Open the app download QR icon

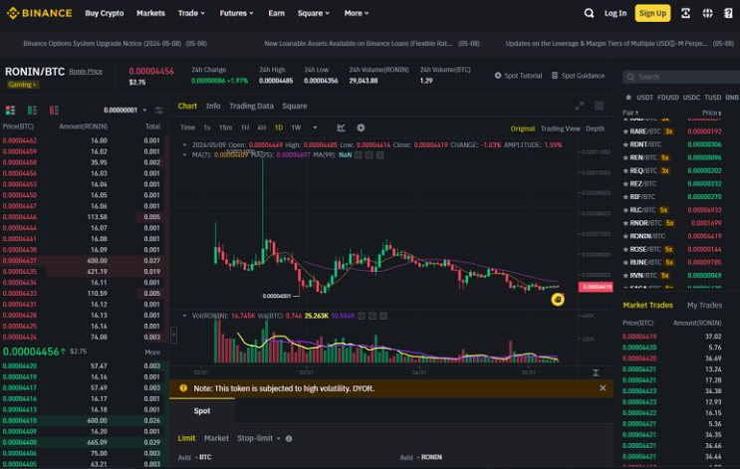point(686,13)
